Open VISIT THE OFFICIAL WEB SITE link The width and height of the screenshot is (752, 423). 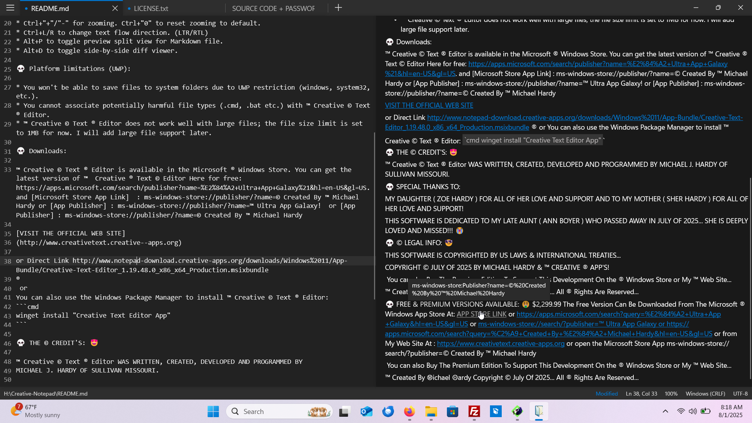pos(429,105)
